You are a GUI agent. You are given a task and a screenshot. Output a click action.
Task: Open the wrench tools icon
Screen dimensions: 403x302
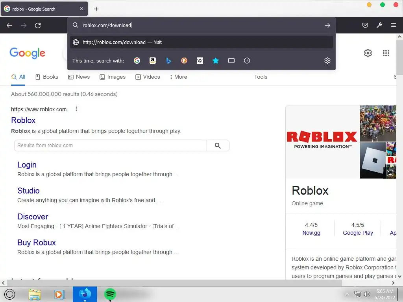(379, 25)
